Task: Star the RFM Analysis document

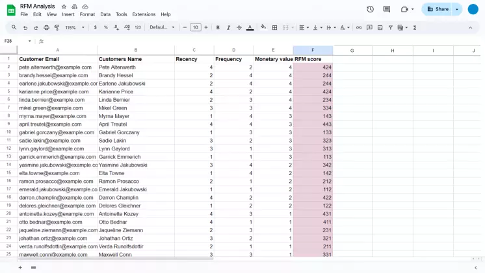Action: point(64,6)
